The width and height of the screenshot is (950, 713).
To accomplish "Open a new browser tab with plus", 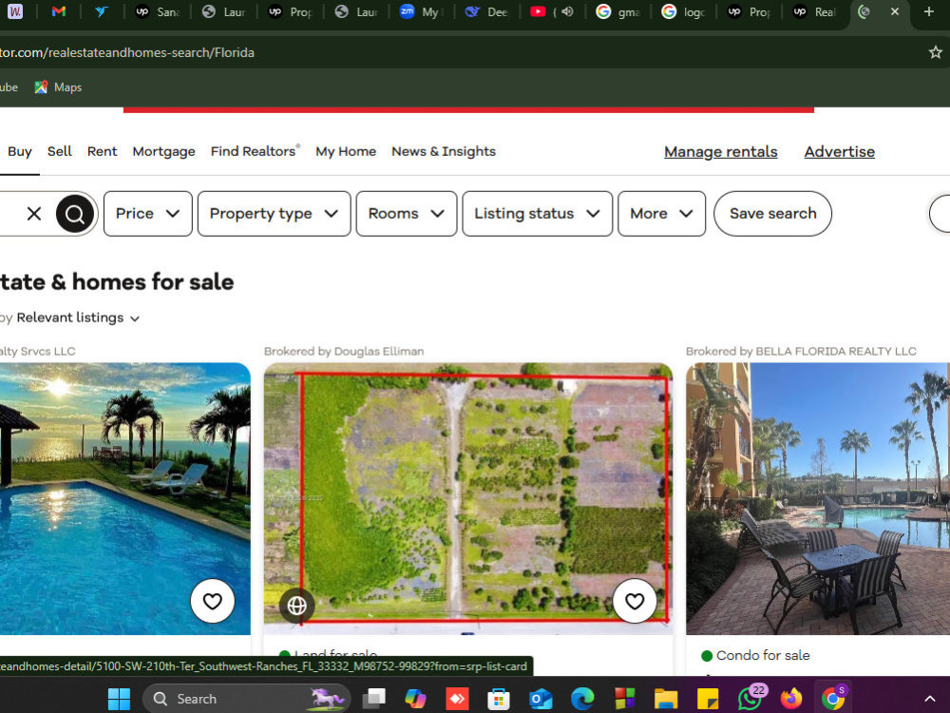I will click(928, 11).
